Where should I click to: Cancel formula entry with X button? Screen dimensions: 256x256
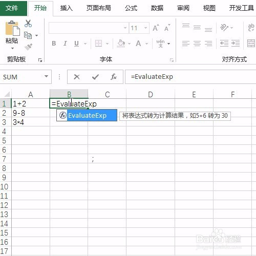[x=77, y=77]
